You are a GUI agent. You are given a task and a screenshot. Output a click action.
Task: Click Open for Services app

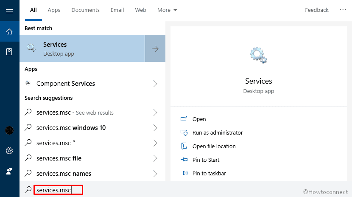199,119
